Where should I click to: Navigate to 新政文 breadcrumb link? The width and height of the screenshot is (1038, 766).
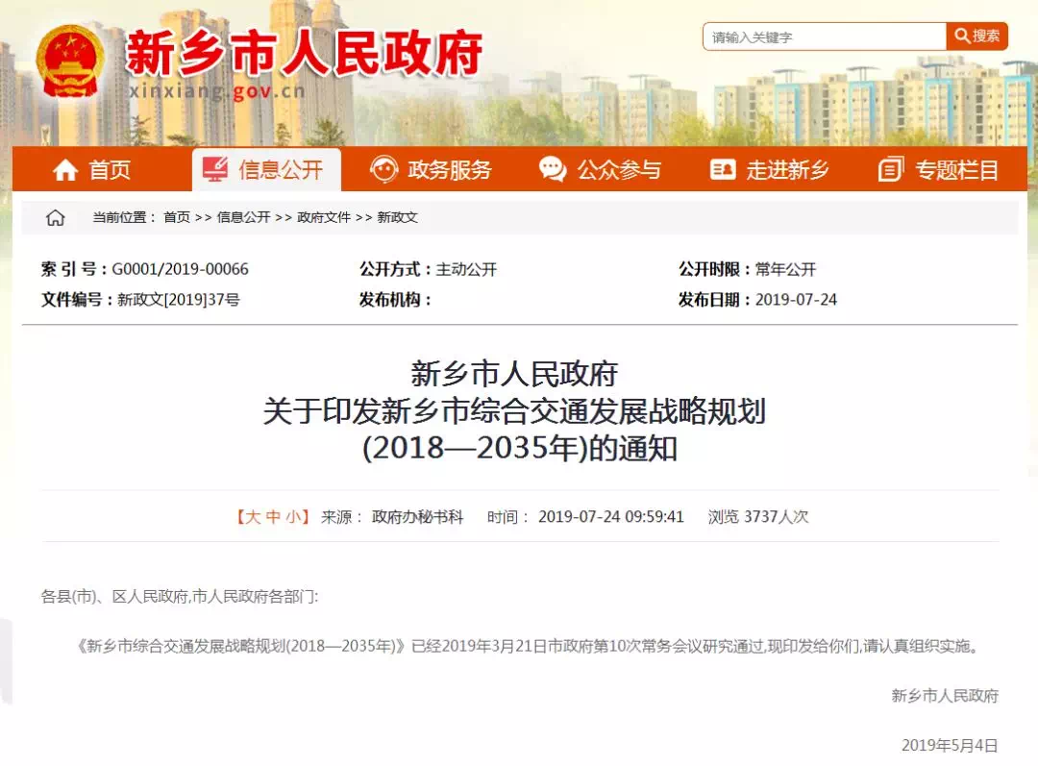[x=397, y=218]
